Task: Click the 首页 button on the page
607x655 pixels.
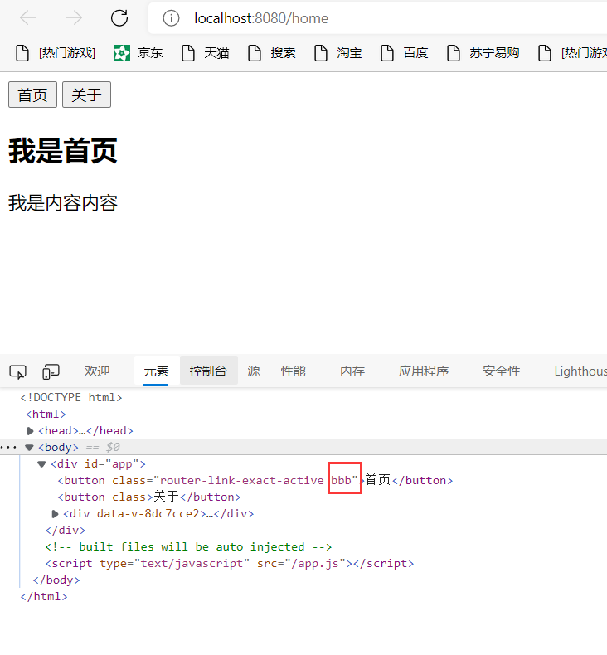Action: pyautogui.click(x=32, y=95)
